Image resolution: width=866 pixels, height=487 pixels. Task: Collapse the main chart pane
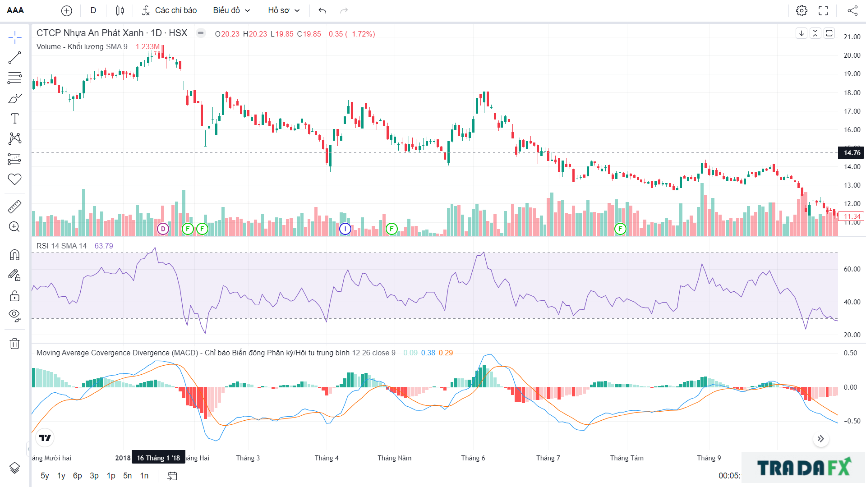815,33
